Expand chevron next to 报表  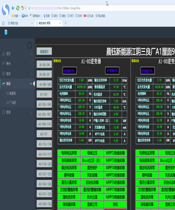[x=31, y=74]
